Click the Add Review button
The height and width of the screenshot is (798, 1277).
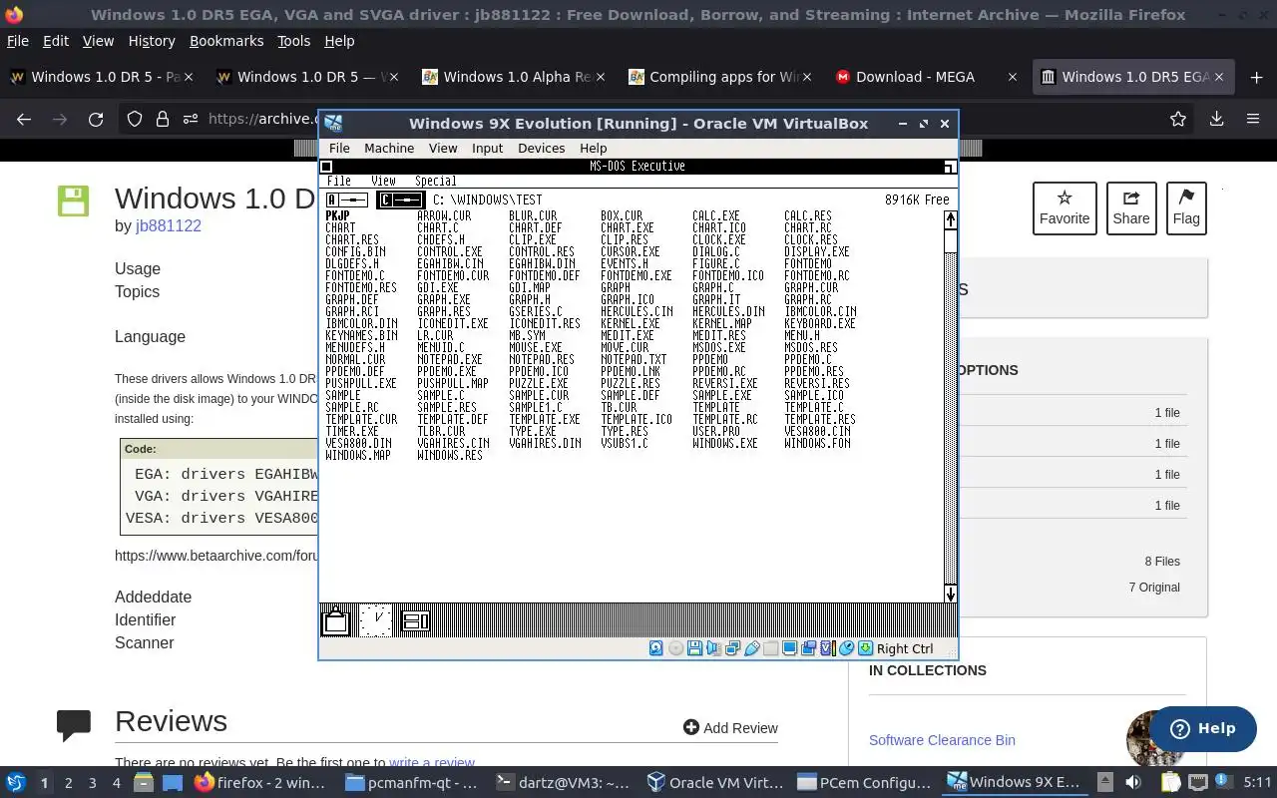pos(730,728)
